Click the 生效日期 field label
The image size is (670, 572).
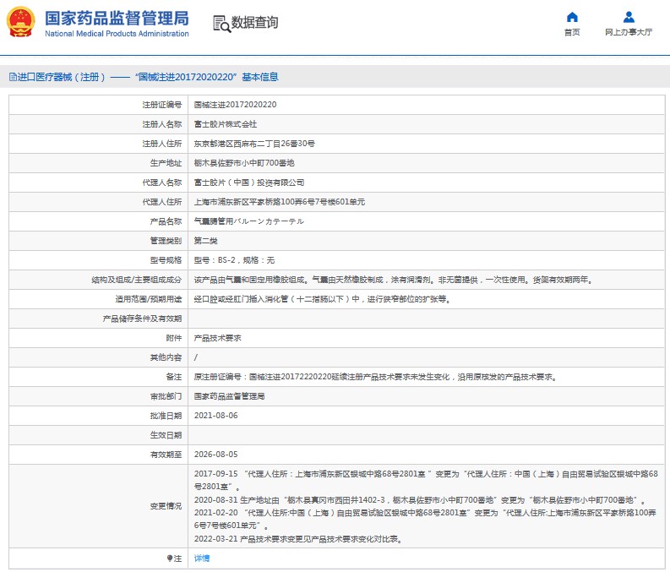click(166, 435)
